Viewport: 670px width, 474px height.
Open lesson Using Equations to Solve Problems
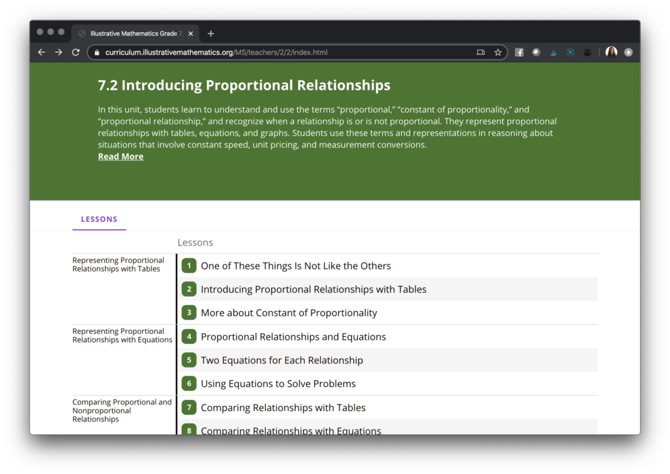[x=278, y=384]
